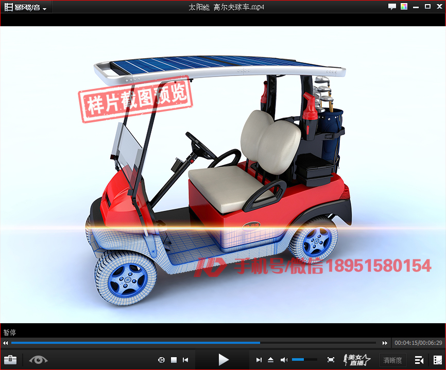
Task: Click the rewind arrows left of progress bar
Action: tap(6, 343)
